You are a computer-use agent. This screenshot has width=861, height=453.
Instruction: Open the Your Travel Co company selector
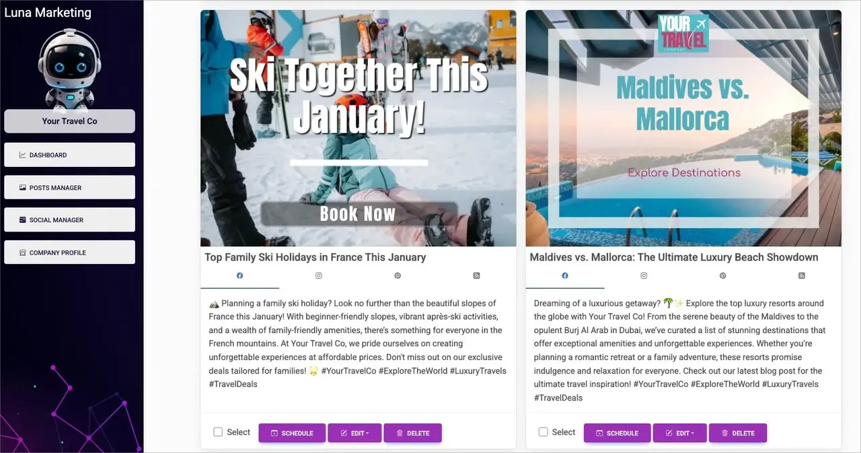pyautogui.click(x=69, y=121)
